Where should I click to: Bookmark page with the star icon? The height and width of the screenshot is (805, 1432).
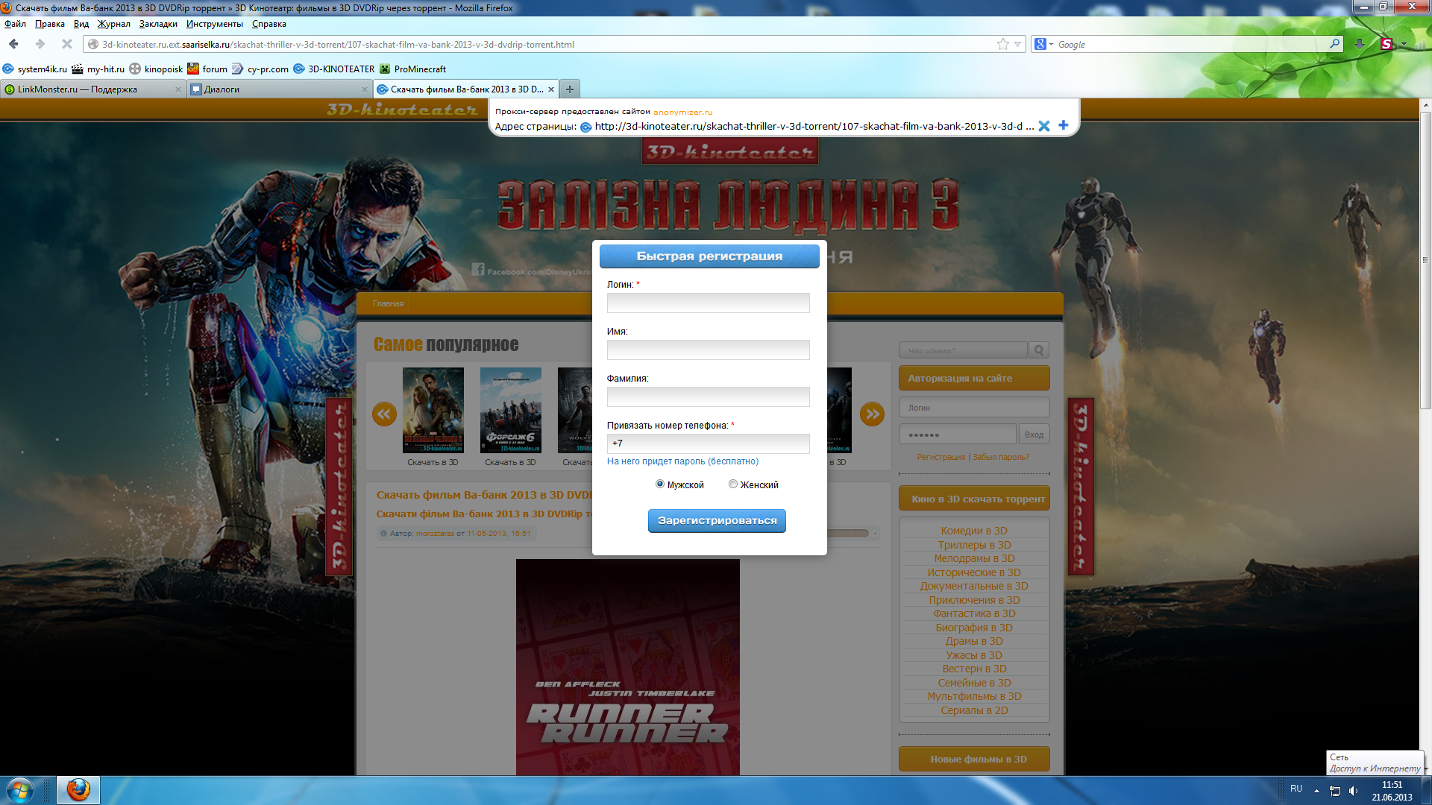(1002, 44)
